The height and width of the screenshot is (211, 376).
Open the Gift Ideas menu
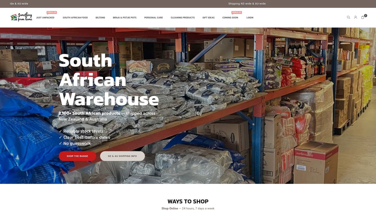coord(208,18)
